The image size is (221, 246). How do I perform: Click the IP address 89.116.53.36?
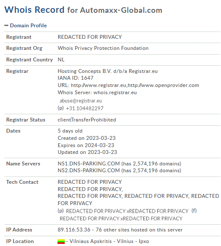tap(74, 230)
